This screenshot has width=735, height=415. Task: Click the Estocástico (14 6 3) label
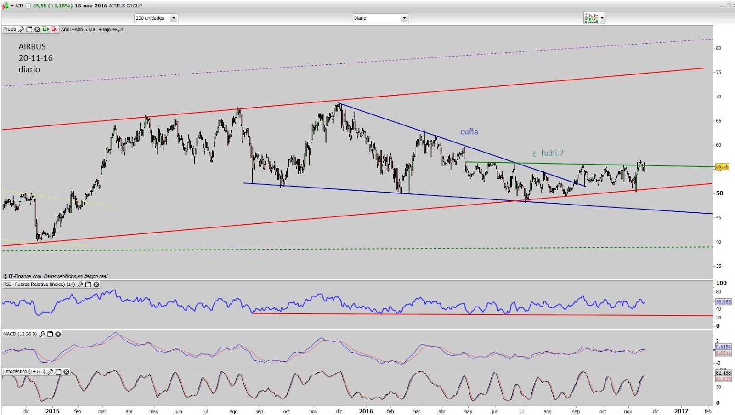pos(24,371)
